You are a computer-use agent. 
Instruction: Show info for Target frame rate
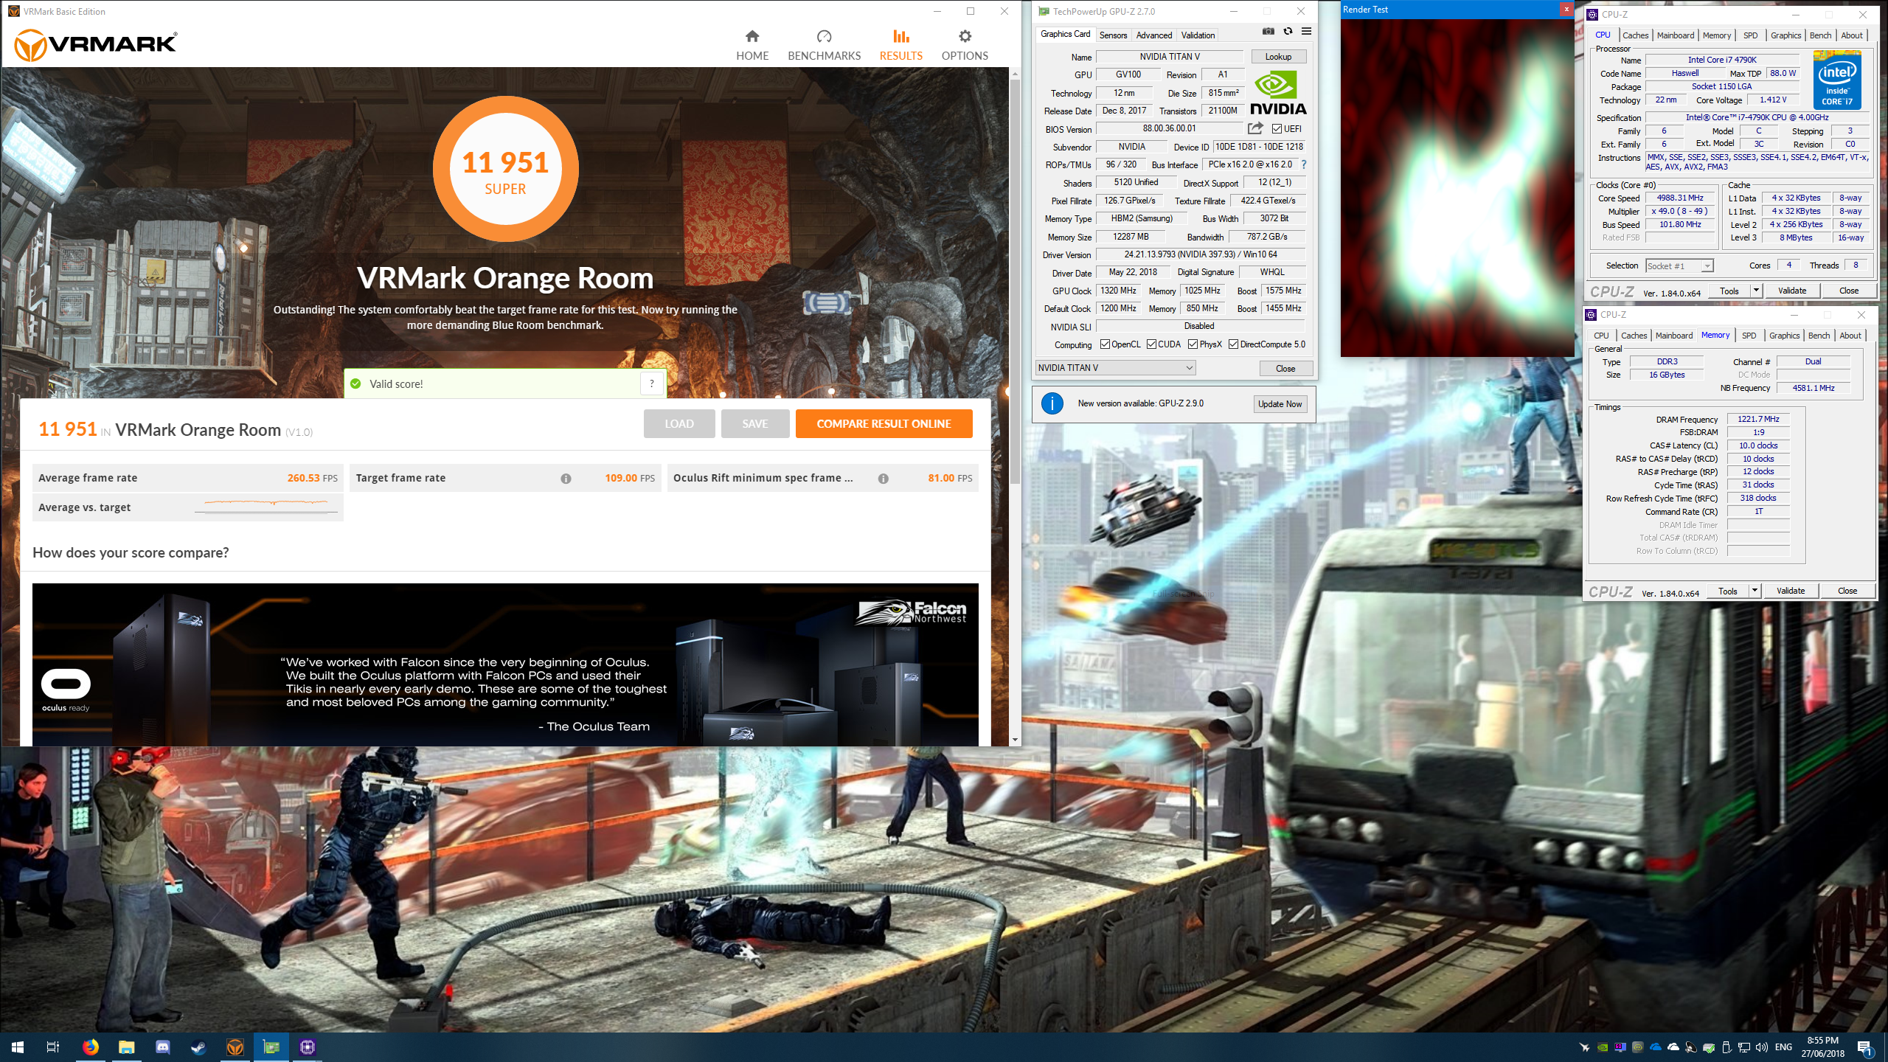coord(566,479)
